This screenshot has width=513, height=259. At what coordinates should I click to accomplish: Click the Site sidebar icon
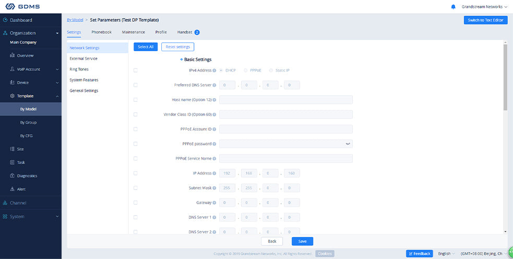point(13,149)
